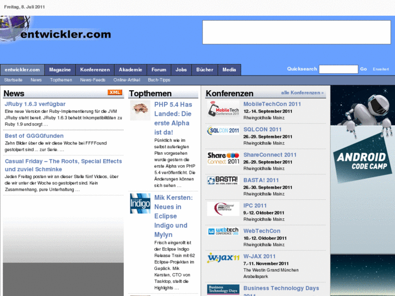The image size is (395, 296).
Task: Open the Mik Kersten Eclipse Indigo headline
Action: [x=173, y=216]
